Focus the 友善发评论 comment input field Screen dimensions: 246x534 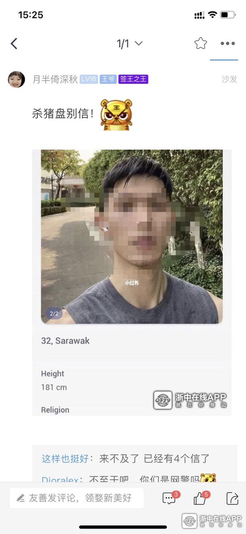tap(77, 498)
